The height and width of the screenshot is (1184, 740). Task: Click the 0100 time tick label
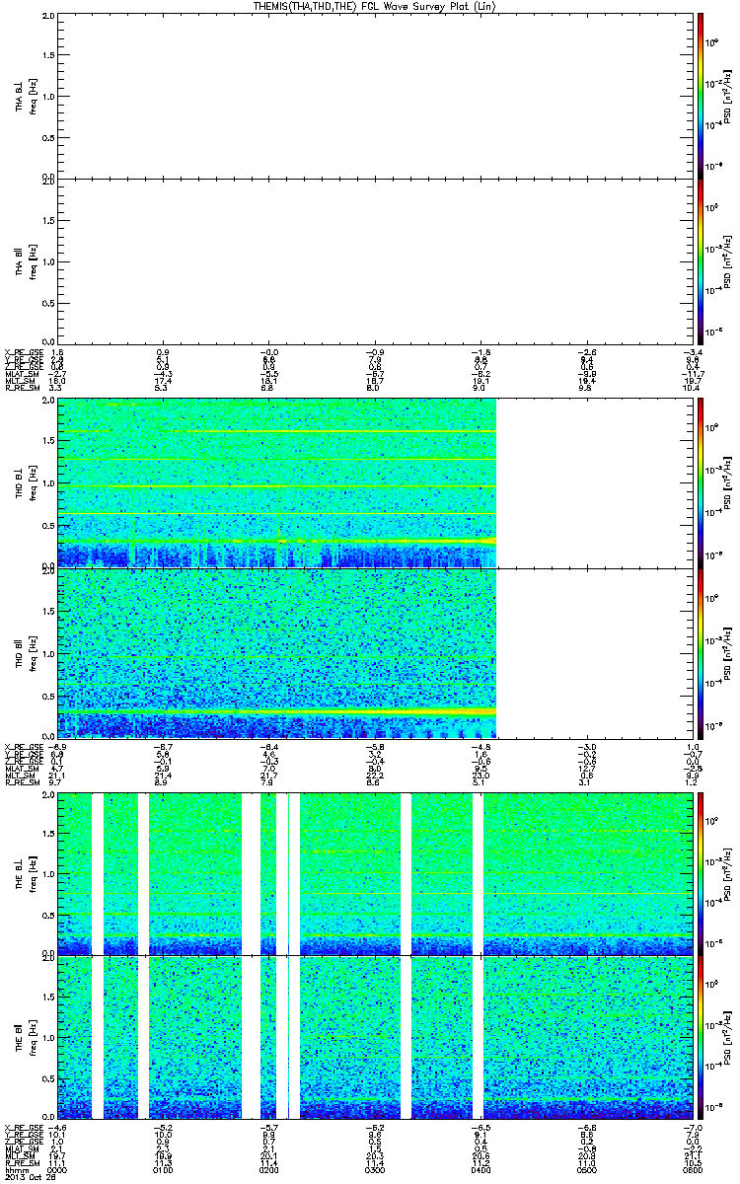[x=164, y=1170]
